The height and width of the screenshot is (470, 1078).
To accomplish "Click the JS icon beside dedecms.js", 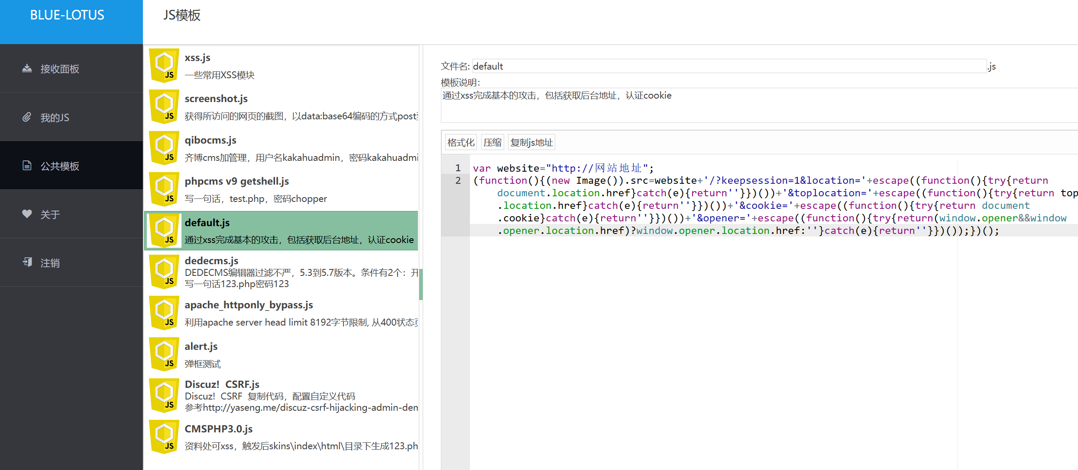I will tap(164, 272).
